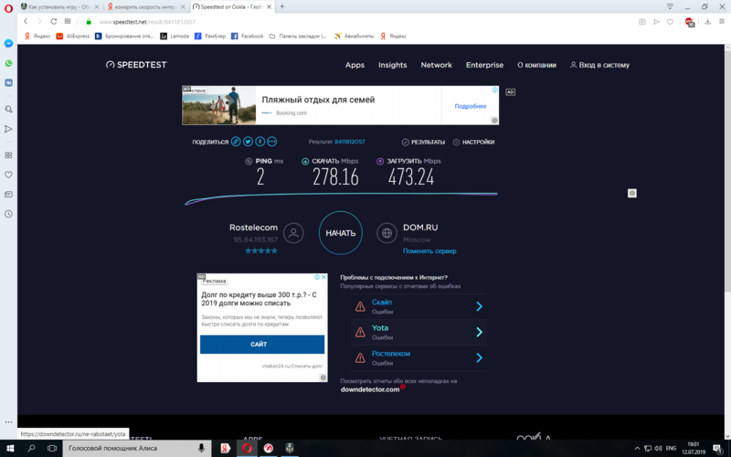Viewport: 731px width, 457px height.
Task: Click 'Поменять сервер' link
Action: click(429, 250)
